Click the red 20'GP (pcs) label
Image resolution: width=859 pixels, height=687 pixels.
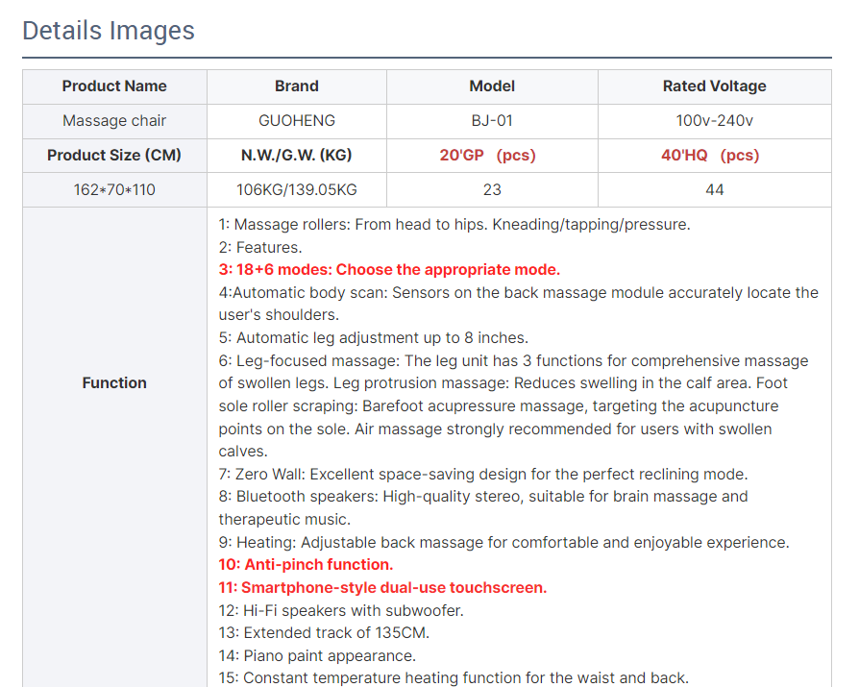487,156
